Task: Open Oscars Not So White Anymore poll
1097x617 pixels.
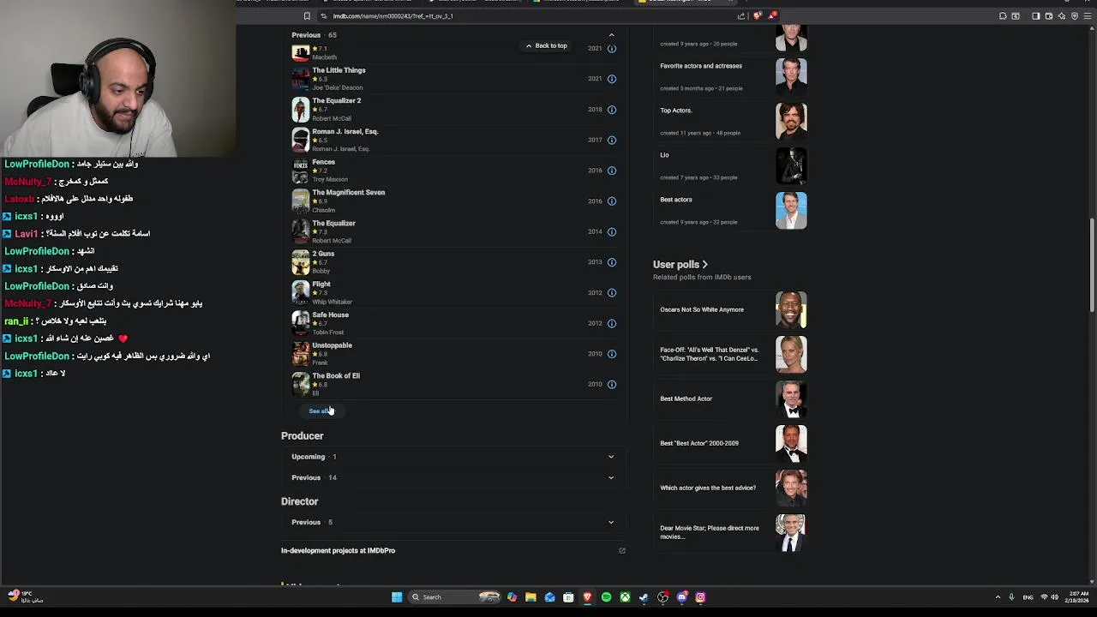Action: (x=702, y=309)
